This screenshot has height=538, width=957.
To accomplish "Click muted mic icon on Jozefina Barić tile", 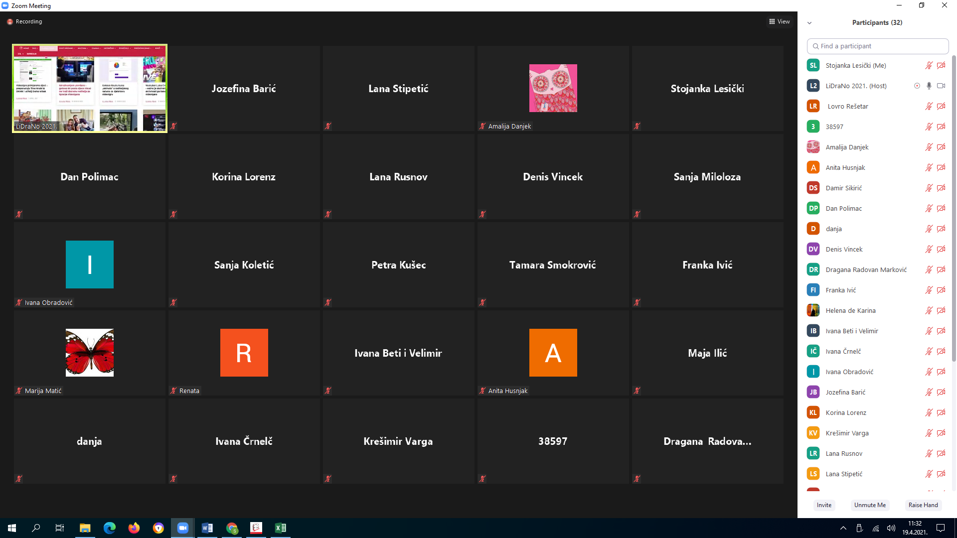I will [173, 126].
